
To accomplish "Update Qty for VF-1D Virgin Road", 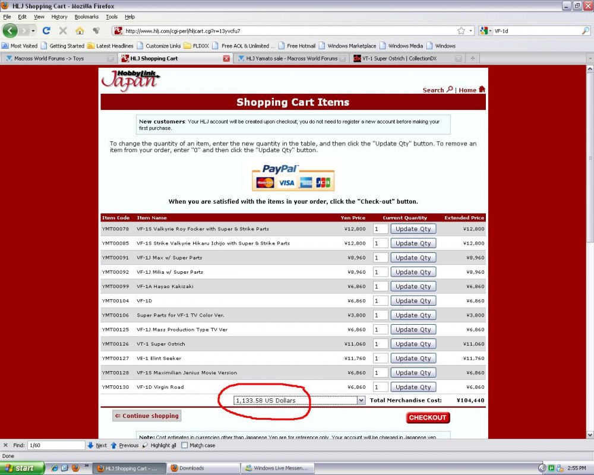I will coord(413,387).
